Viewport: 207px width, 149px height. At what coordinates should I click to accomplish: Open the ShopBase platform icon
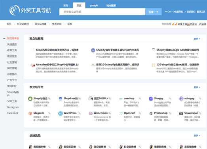pyautogui.click(x=61, y=99)
